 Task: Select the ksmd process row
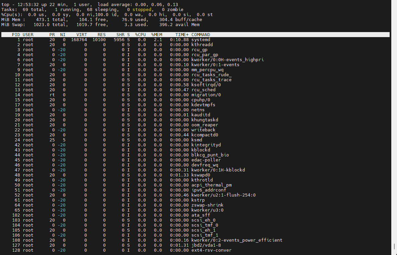coord(195,140)
